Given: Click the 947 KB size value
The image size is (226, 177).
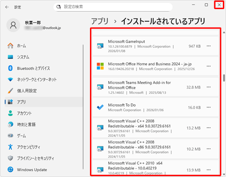Looking at the screenshot, I should coord(195,46).
